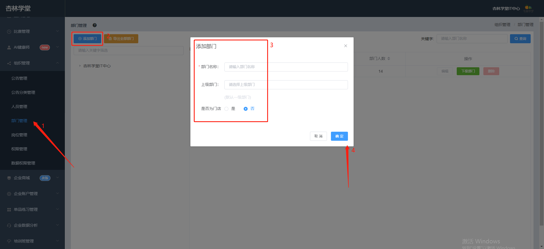Click the 查询 search button
This screenshot has width=544, height=249.
click(x=520, y=39)
